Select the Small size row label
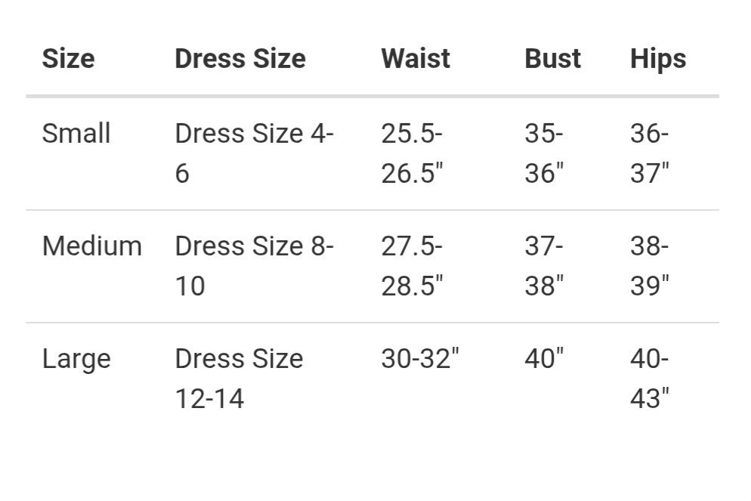751x501 pixels. 76,134
